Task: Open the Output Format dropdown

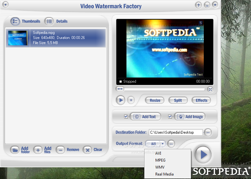Action: (156, 144)
